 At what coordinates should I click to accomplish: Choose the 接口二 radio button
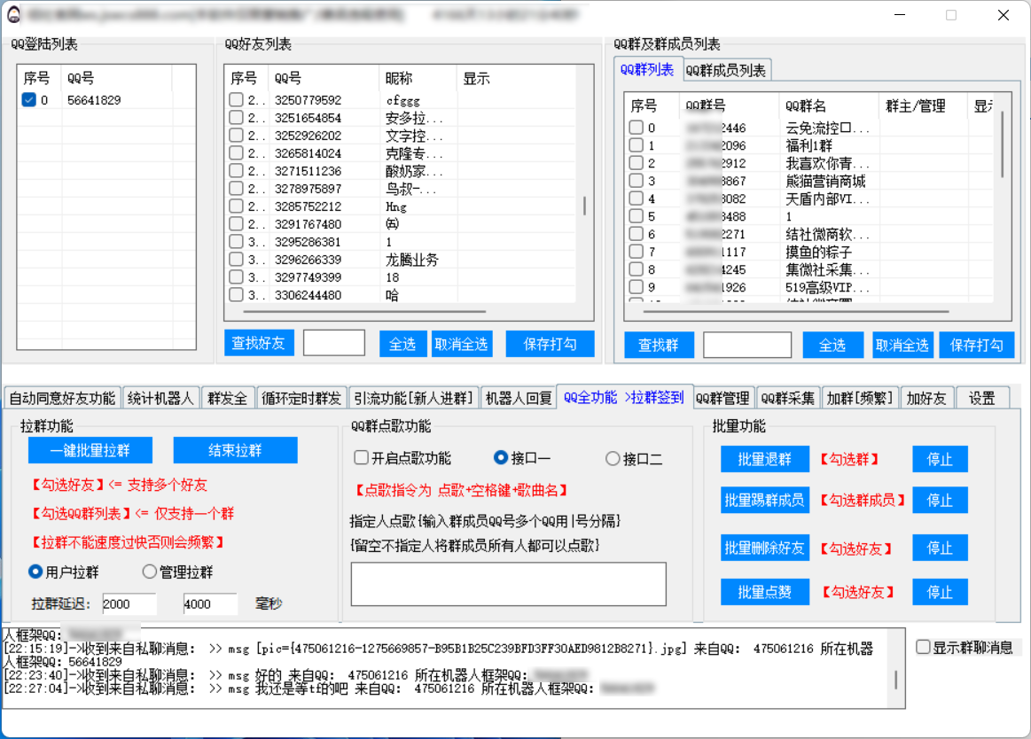[x=613, y=458]
